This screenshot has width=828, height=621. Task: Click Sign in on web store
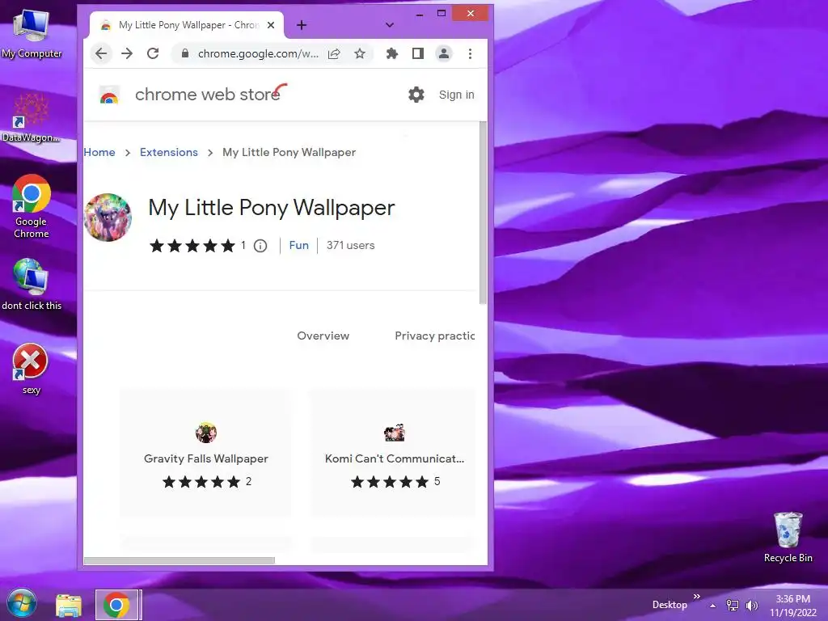pyautogui.click(x=456, y=95)
